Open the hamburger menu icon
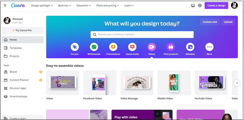244x120 pixels. pyautogui.click(x=5, y=6)
